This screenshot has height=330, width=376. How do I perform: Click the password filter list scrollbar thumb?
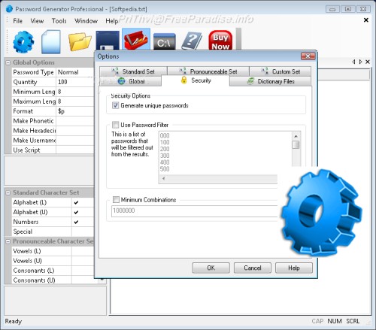tap(296, 145)
